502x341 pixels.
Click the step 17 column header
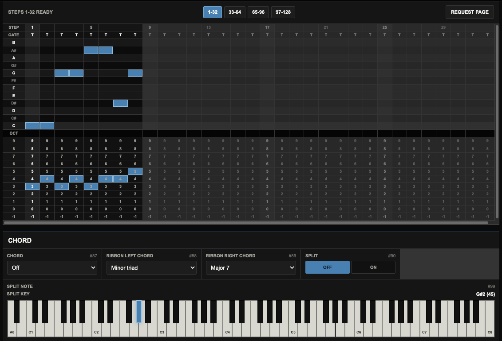pyautogui.click(x=267, y=27)
